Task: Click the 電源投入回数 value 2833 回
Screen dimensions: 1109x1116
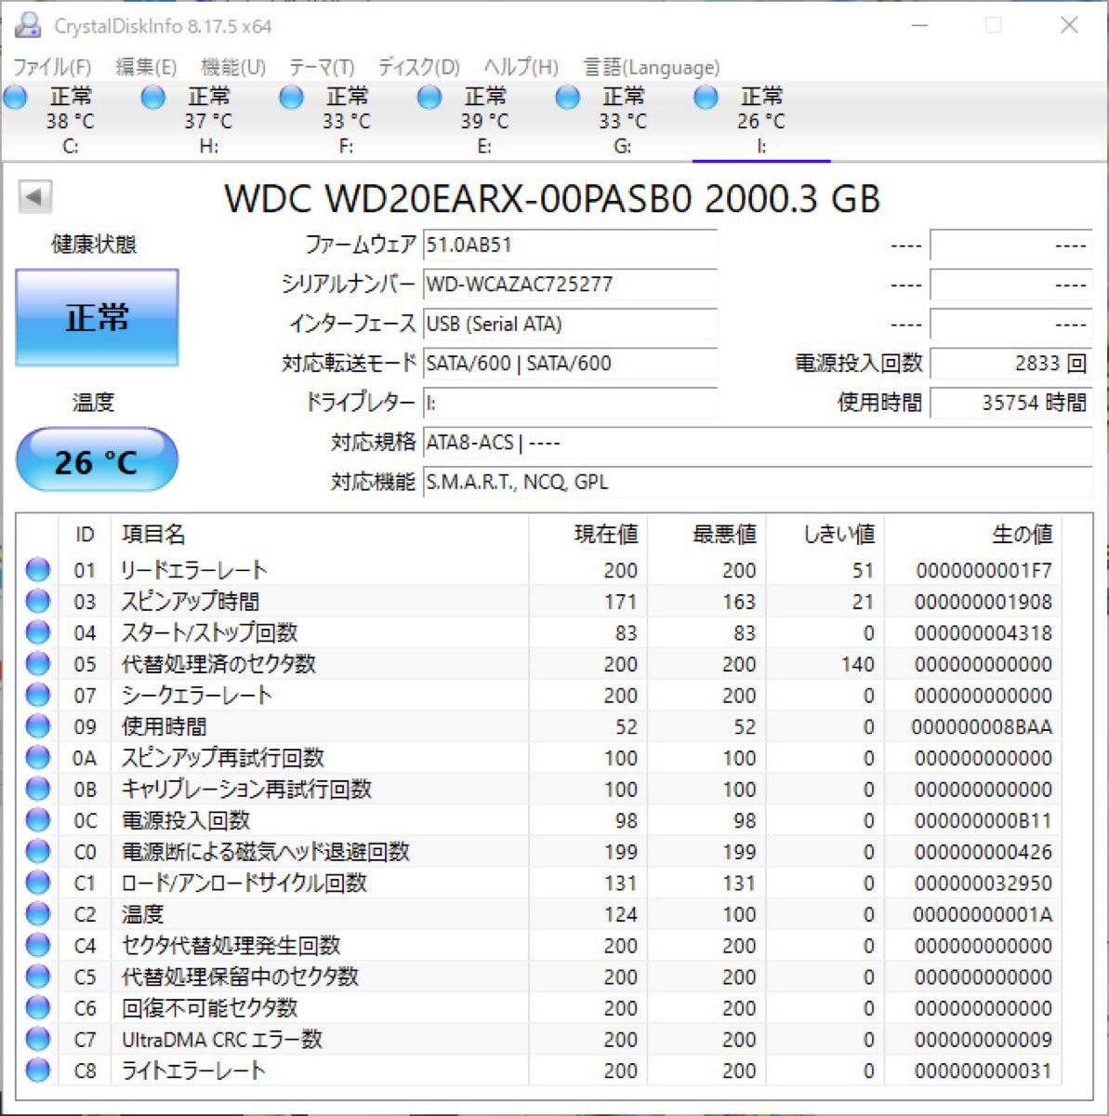Action: tap(1010, 364)
